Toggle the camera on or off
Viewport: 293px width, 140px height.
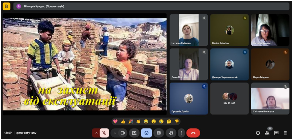[x=123, y=133]
